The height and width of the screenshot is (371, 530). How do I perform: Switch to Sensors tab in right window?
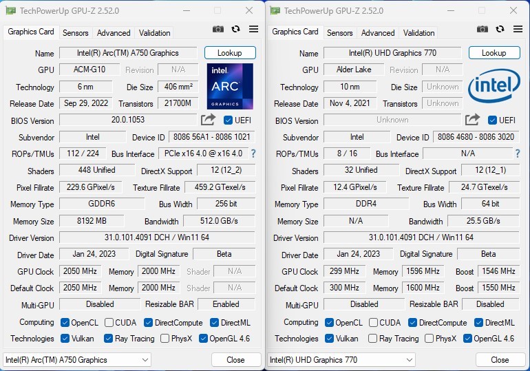340,33
